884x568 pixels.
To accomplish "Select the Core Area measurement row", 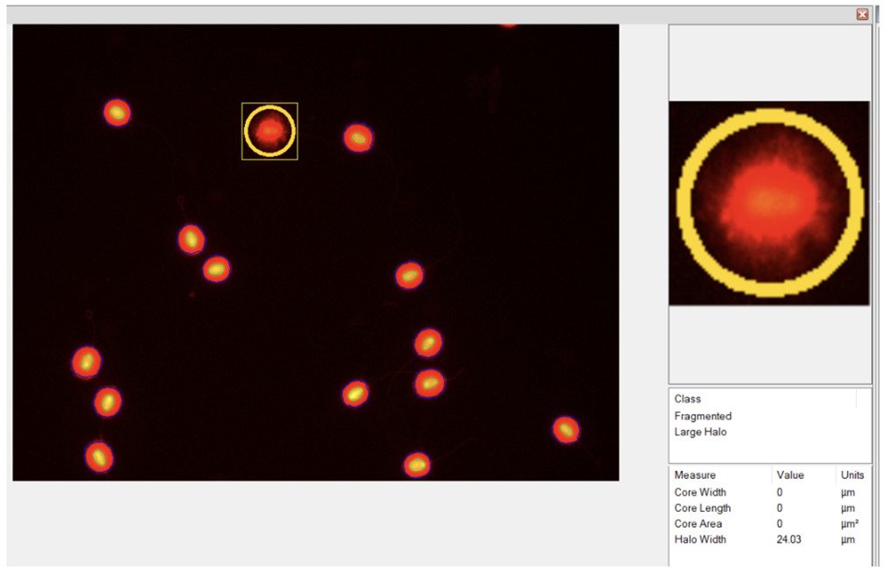I will pos(769,523).
